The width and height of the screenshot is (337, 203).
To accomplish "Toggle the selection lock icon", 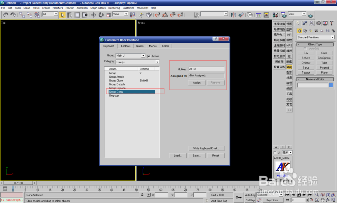I will click(x=142, y=195).
